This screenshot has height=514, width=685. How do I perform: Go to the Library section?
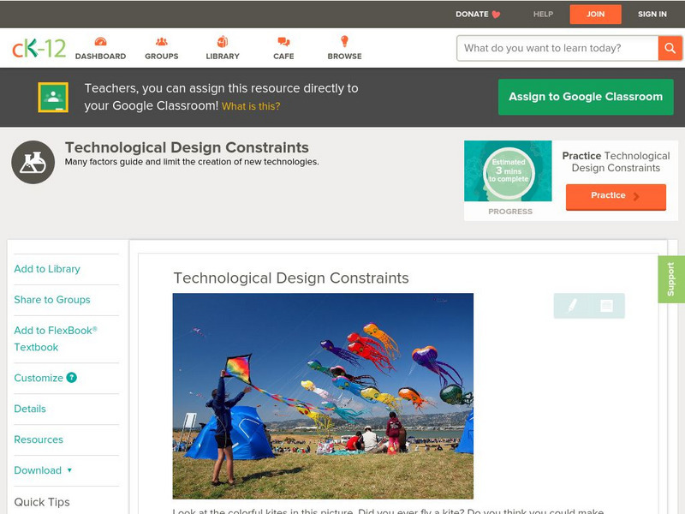223,48
